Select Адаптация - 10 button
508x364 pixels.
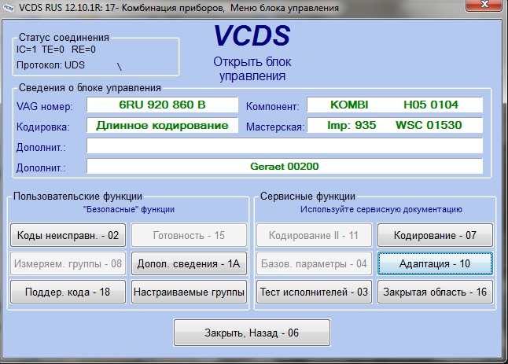[x=435, y=263]
